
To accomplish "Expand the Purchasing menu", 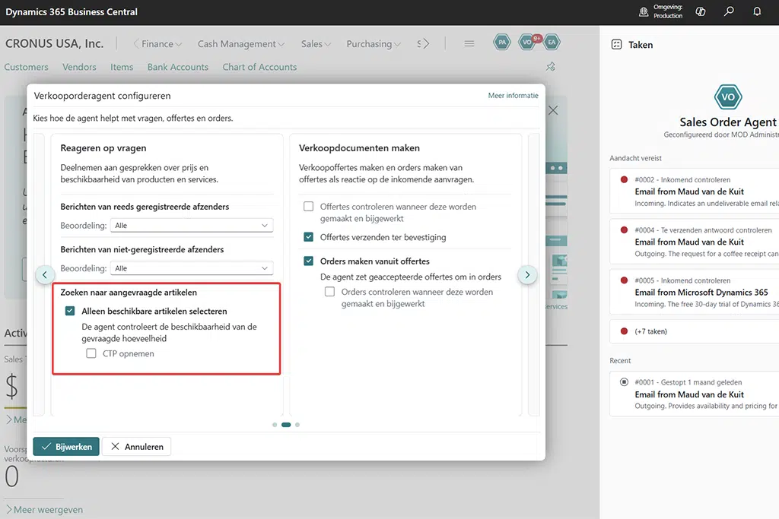I will click(374, 43).
